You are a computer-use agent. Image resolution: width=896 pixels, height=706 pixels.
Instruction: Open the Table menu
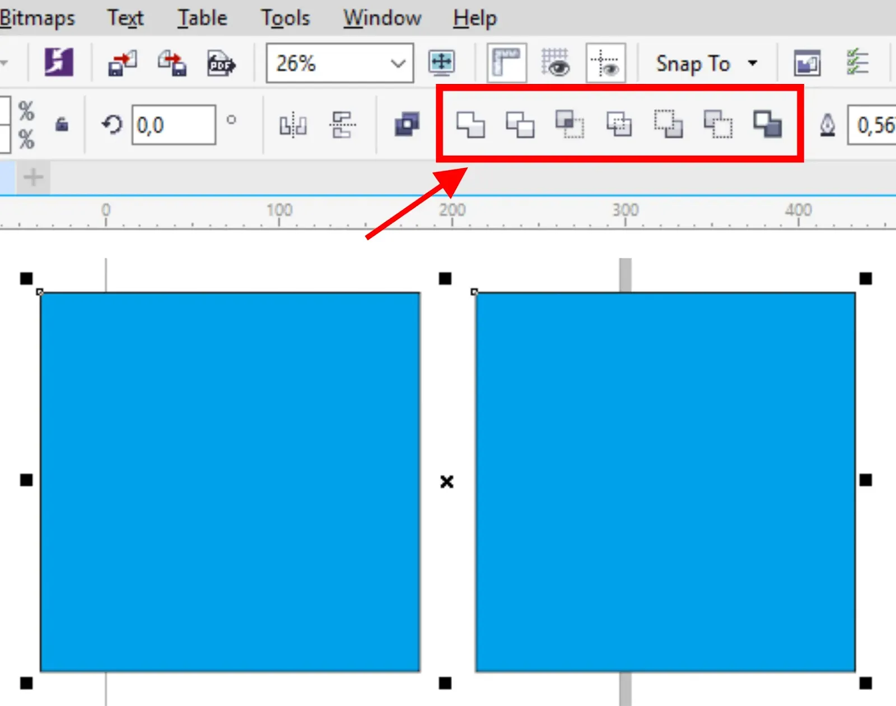tap(202, 18)
